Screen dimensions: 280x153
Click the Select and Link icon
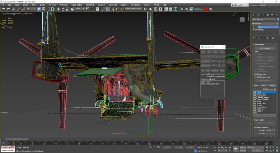pos(14,9)
